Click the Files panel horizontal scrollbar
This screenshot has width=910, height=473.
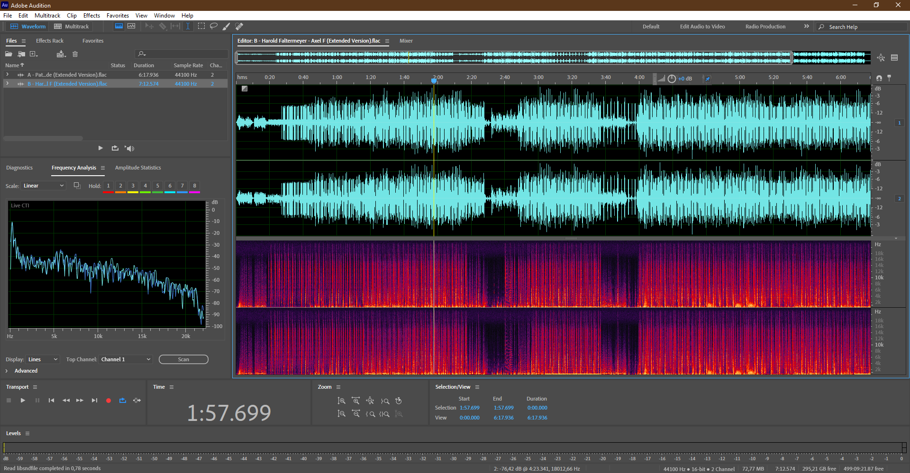click(x=43, y=138)
